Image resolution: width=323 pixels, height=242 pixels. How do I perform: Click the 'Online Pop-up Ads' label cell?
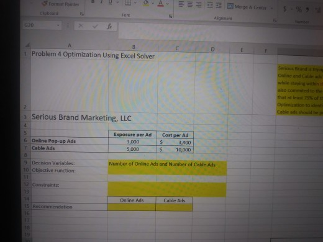70,141
